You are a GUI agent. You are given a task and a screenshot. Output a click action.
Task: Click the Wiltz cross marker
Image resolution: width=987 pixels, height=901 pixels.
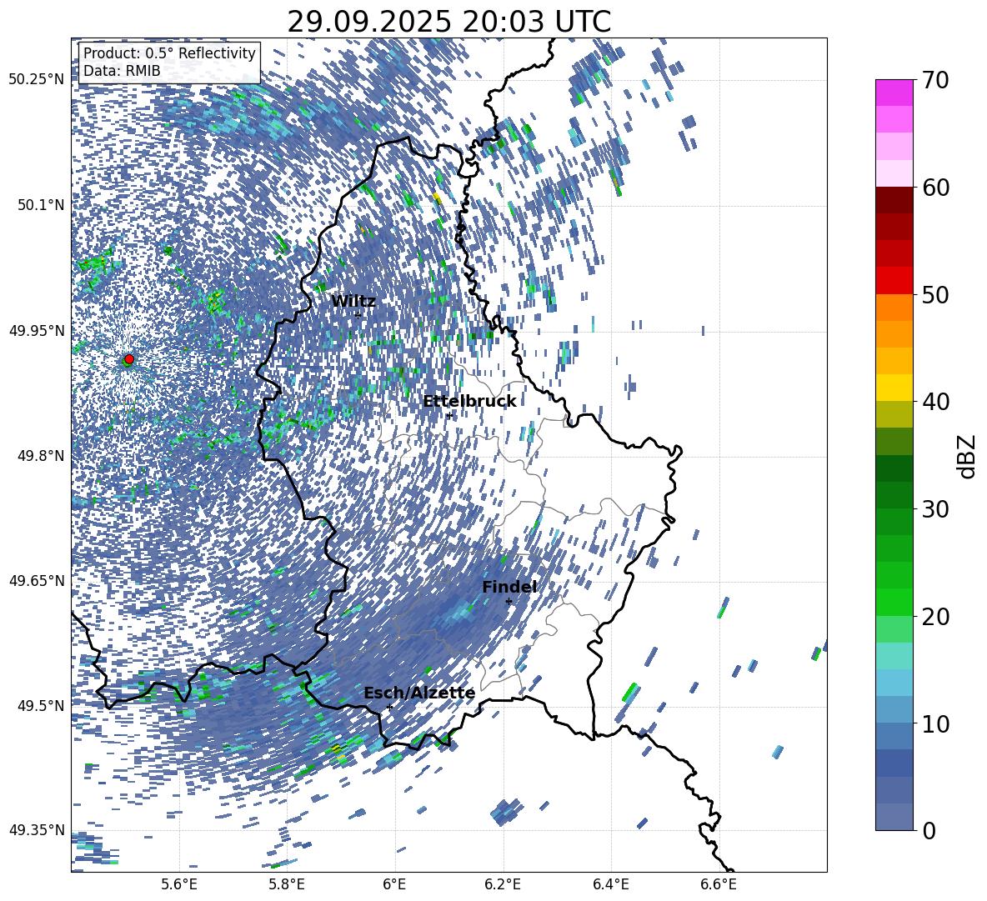[358, 314]
